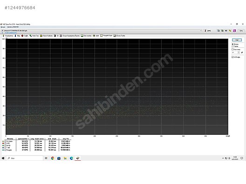Expand hidden system tray icons chevron
The width and height of the screenshot is (246, 184).
pos(223,158)
